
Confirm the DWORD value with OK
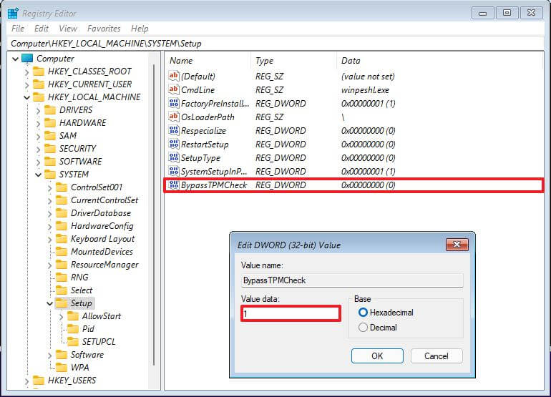pyautogui.click(x=377, y=356)
